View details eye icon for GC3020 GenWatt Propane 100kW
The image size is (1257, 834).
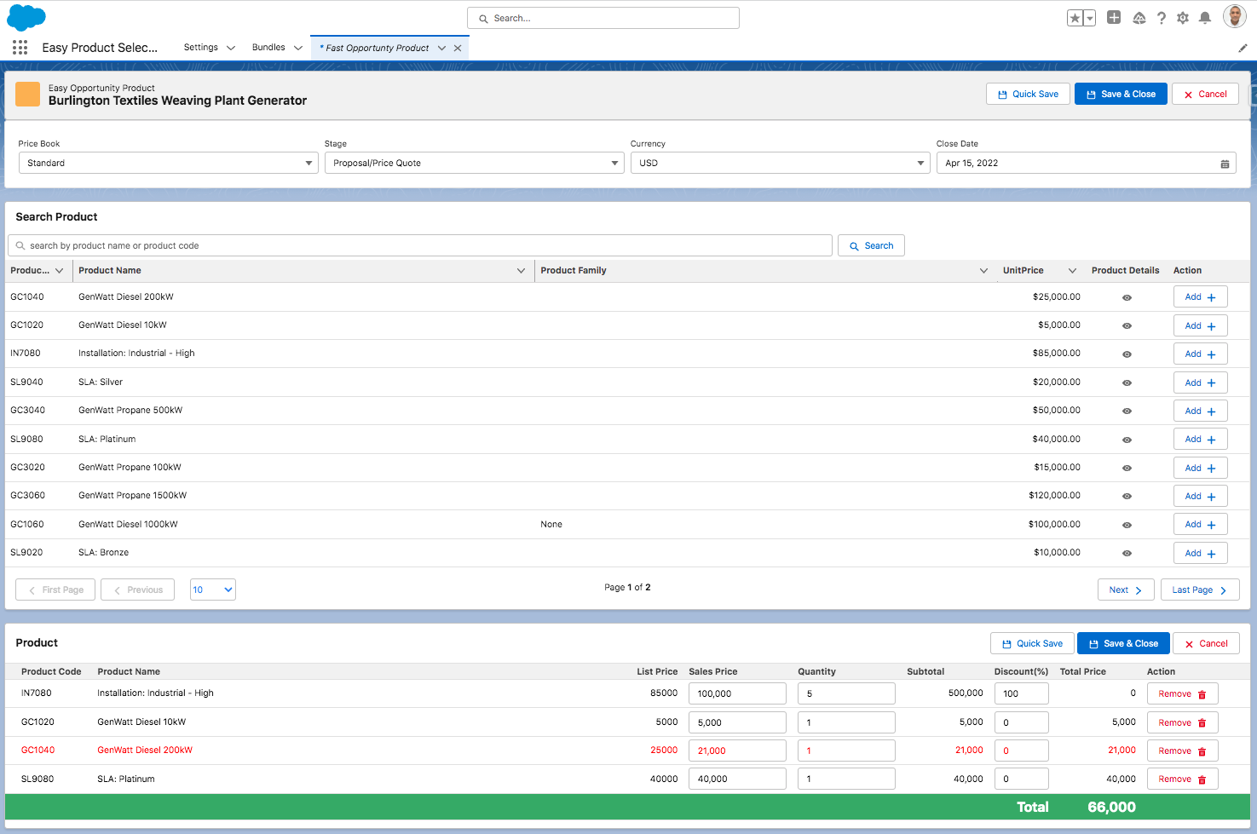(x=1127, y=468)
